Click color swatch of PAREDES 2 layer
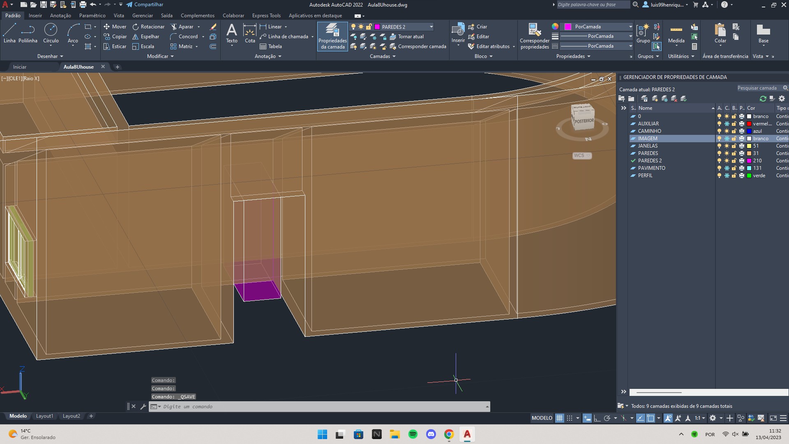The image size is (789, 444). 749,161
